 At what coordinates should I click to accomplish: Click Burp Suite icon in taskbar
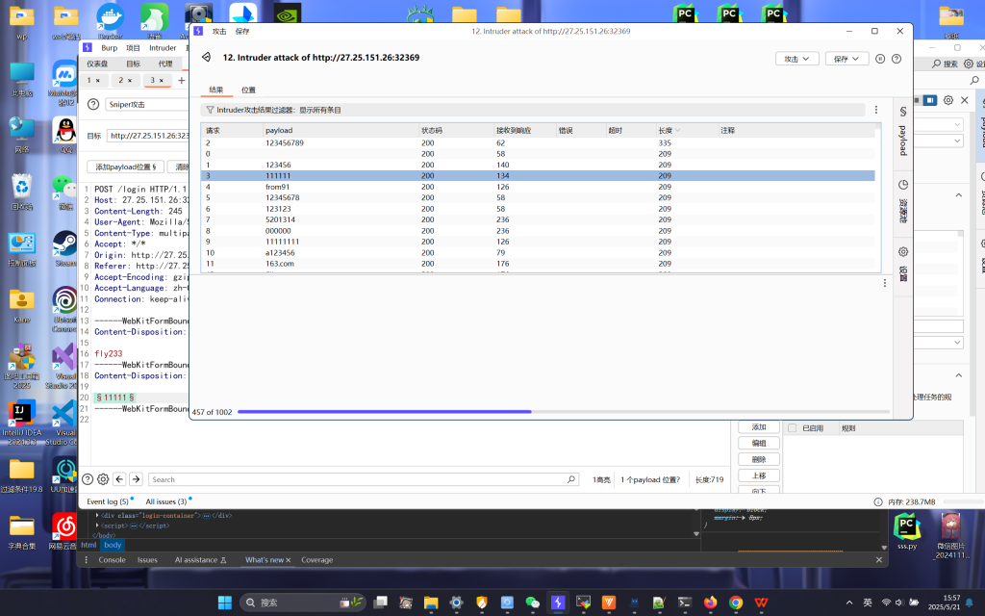557,603
